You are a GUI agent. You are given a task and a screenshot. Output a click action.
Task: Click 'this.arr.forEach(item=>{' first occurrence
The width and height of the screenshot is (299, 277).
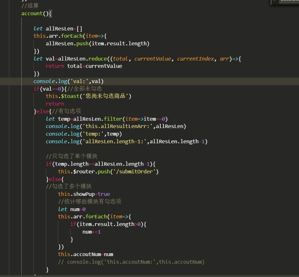(70, 36)
